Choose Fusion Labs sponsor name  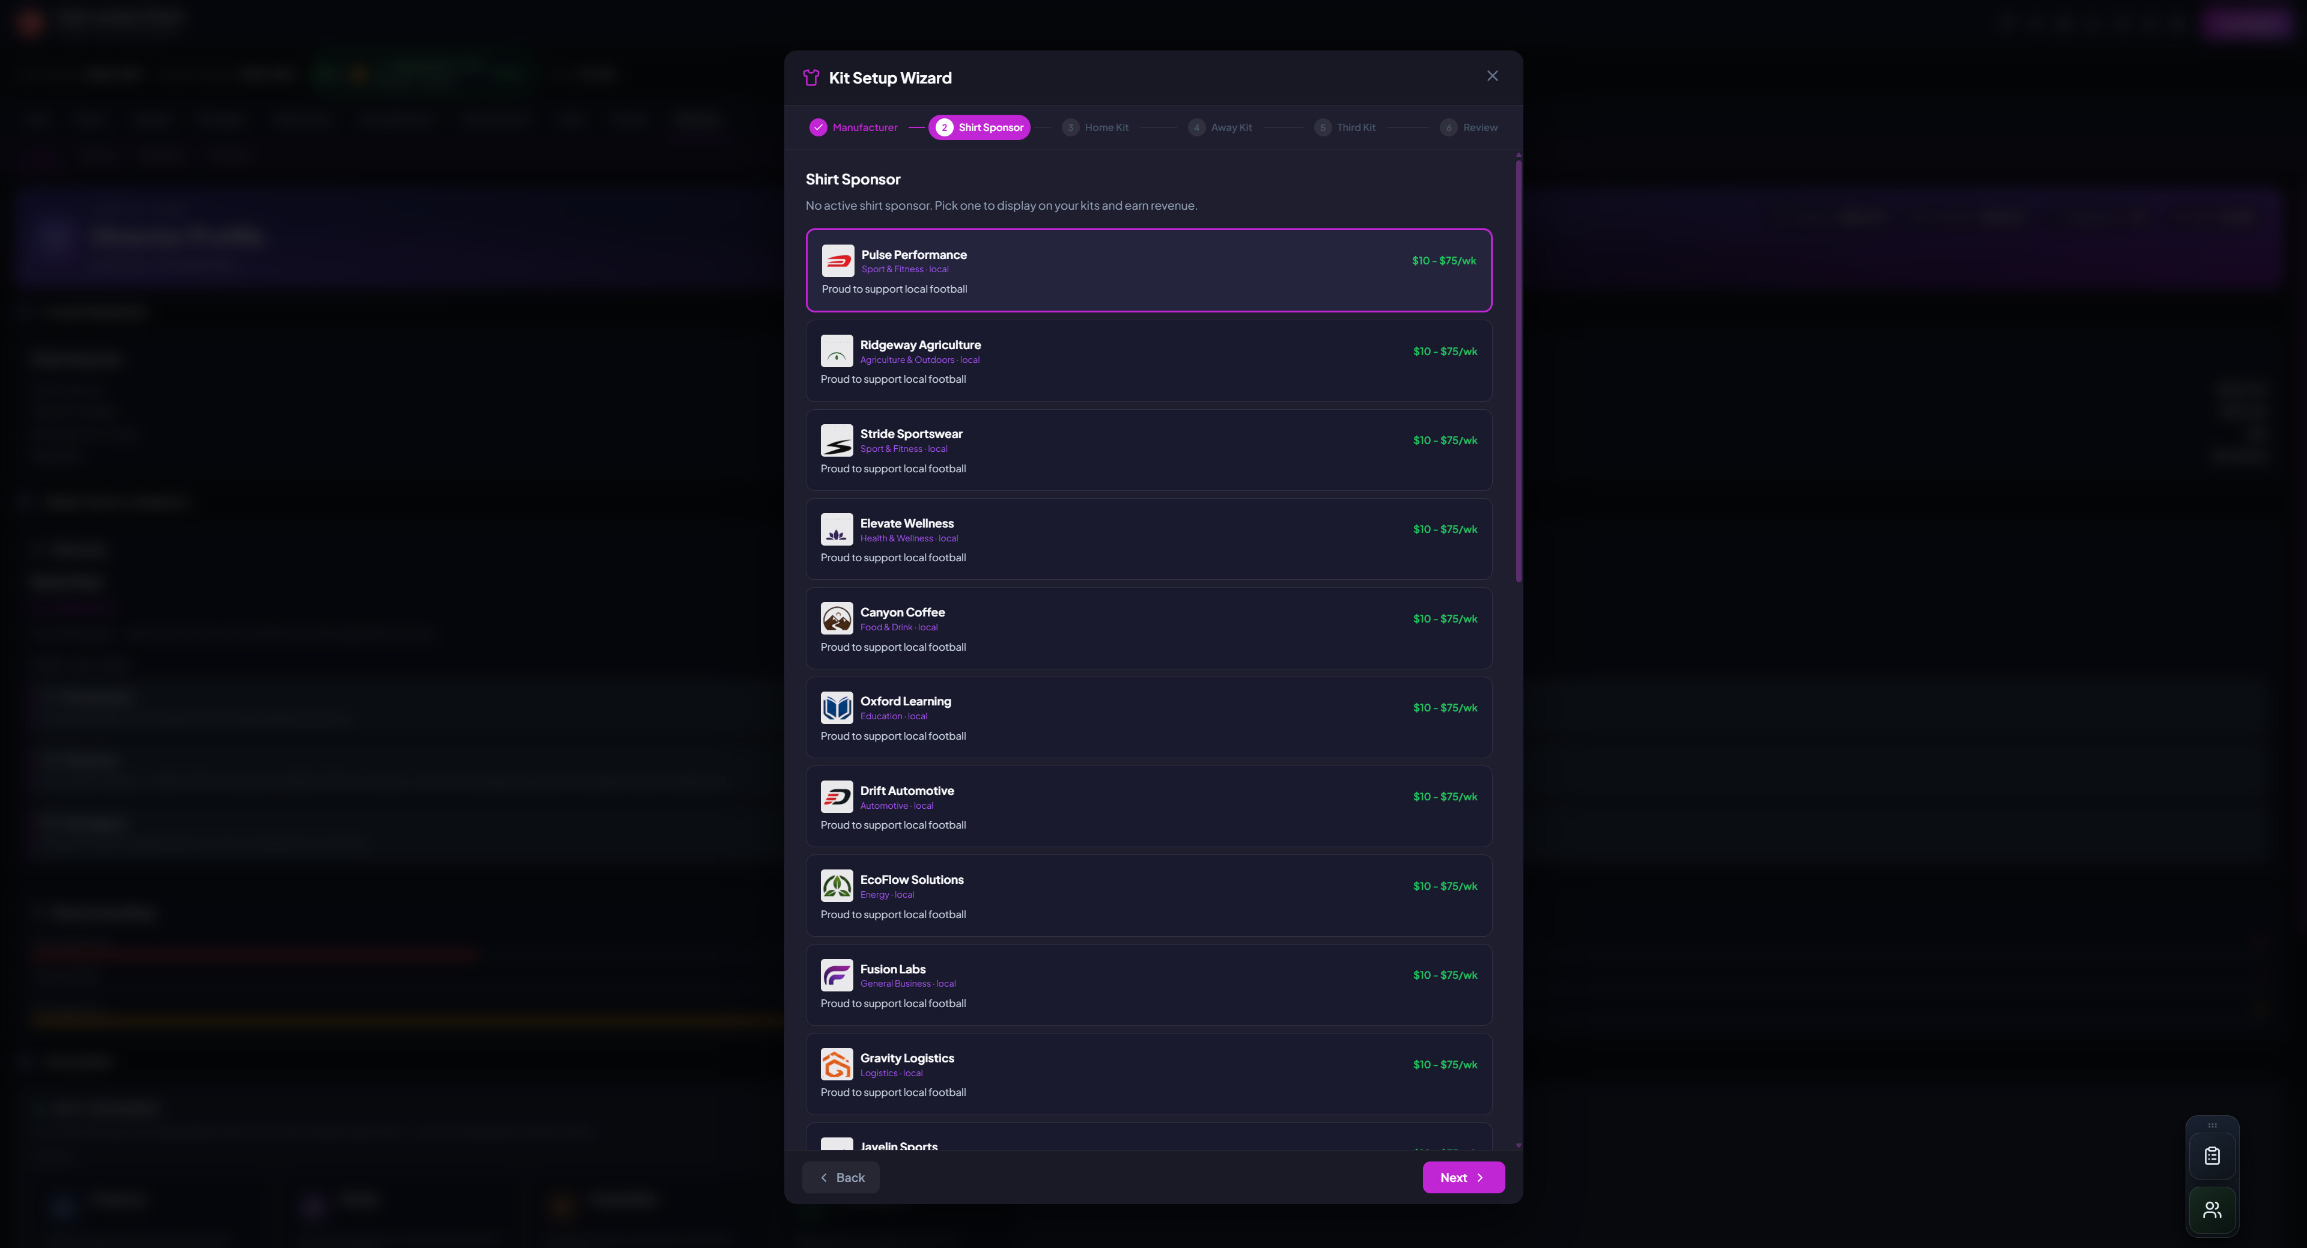(893, 969)
